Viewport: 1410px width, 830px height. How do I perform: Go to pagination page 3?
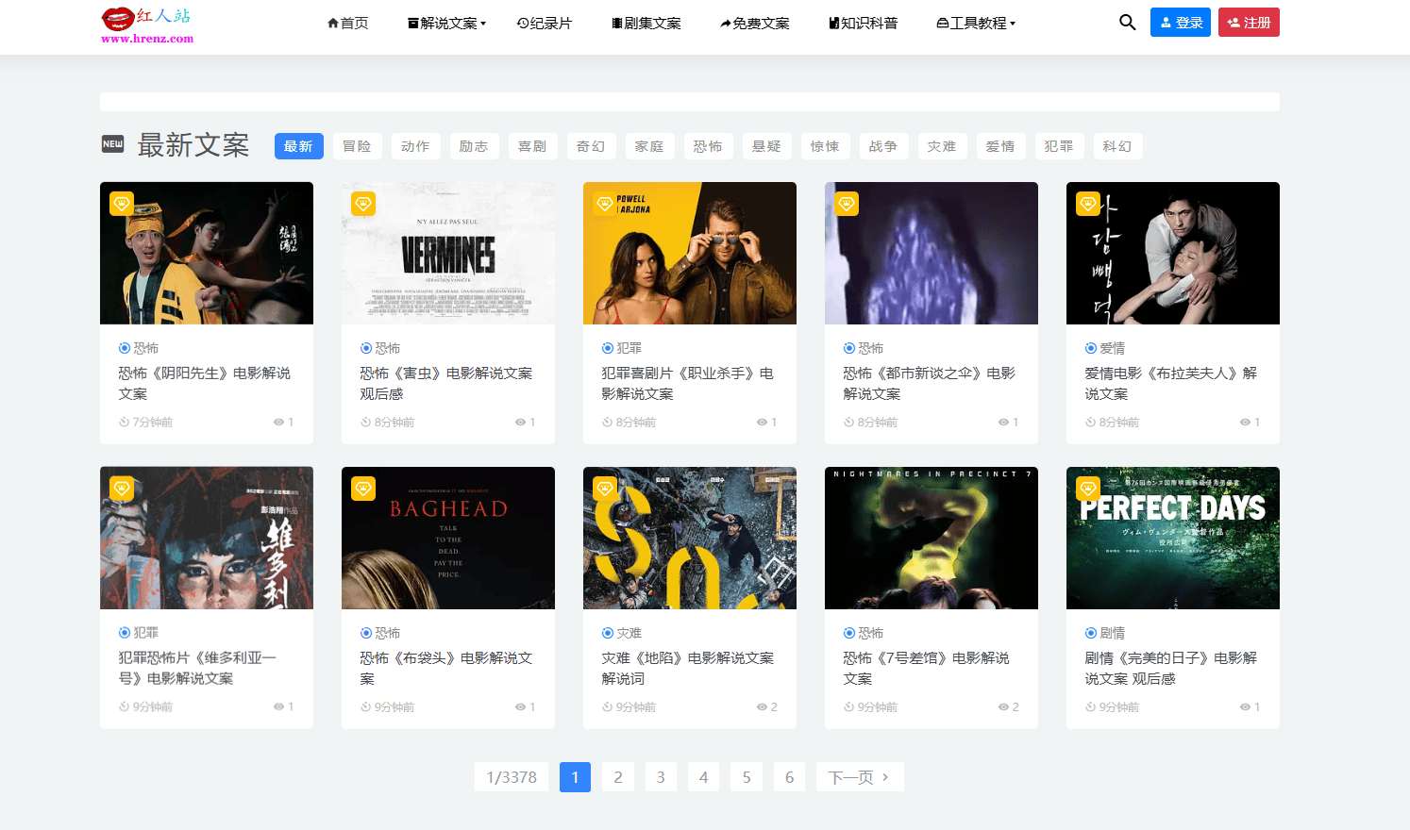pos(661,777)
